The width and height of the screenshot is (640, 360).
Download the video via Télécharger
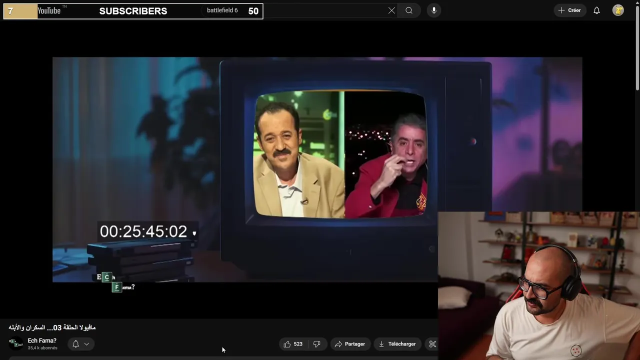397,344
